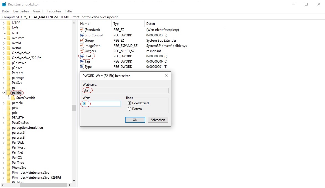This screenshot has height=188, width=325.
Task: Open the Datei menu
Action: 6,11
